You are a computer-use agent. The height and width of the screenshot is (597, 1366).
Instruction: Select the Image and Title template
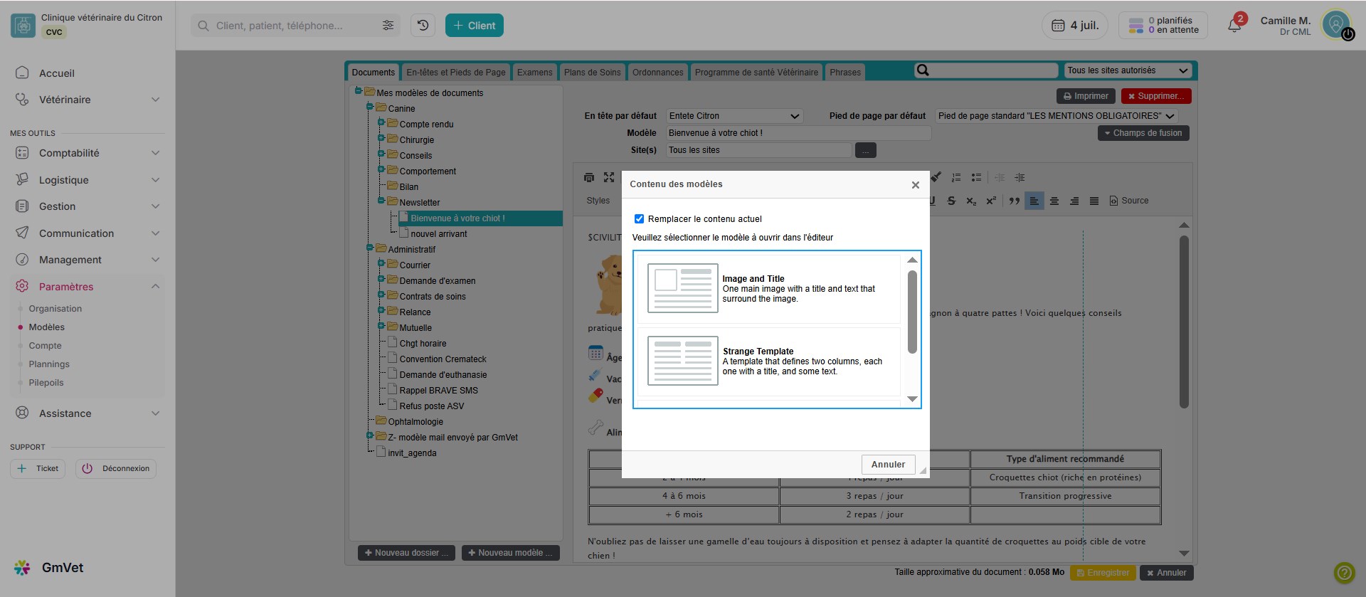[x=768, y=288]
